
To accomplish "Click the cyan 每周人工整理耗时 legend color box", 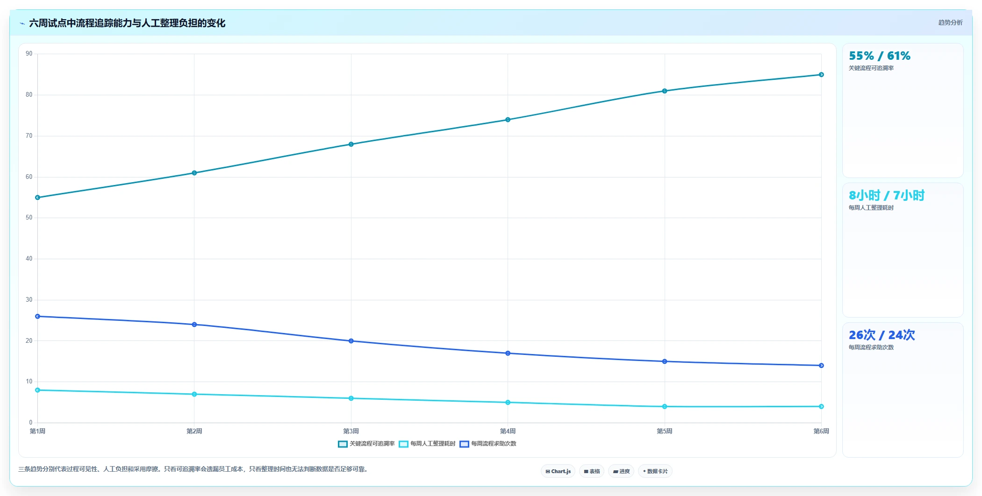I will tap(403, 444).
